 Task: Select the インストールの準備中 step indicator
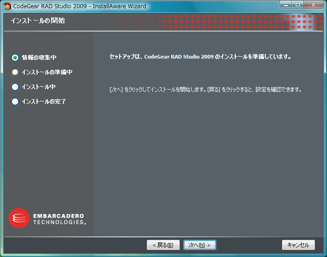[15, 72]
